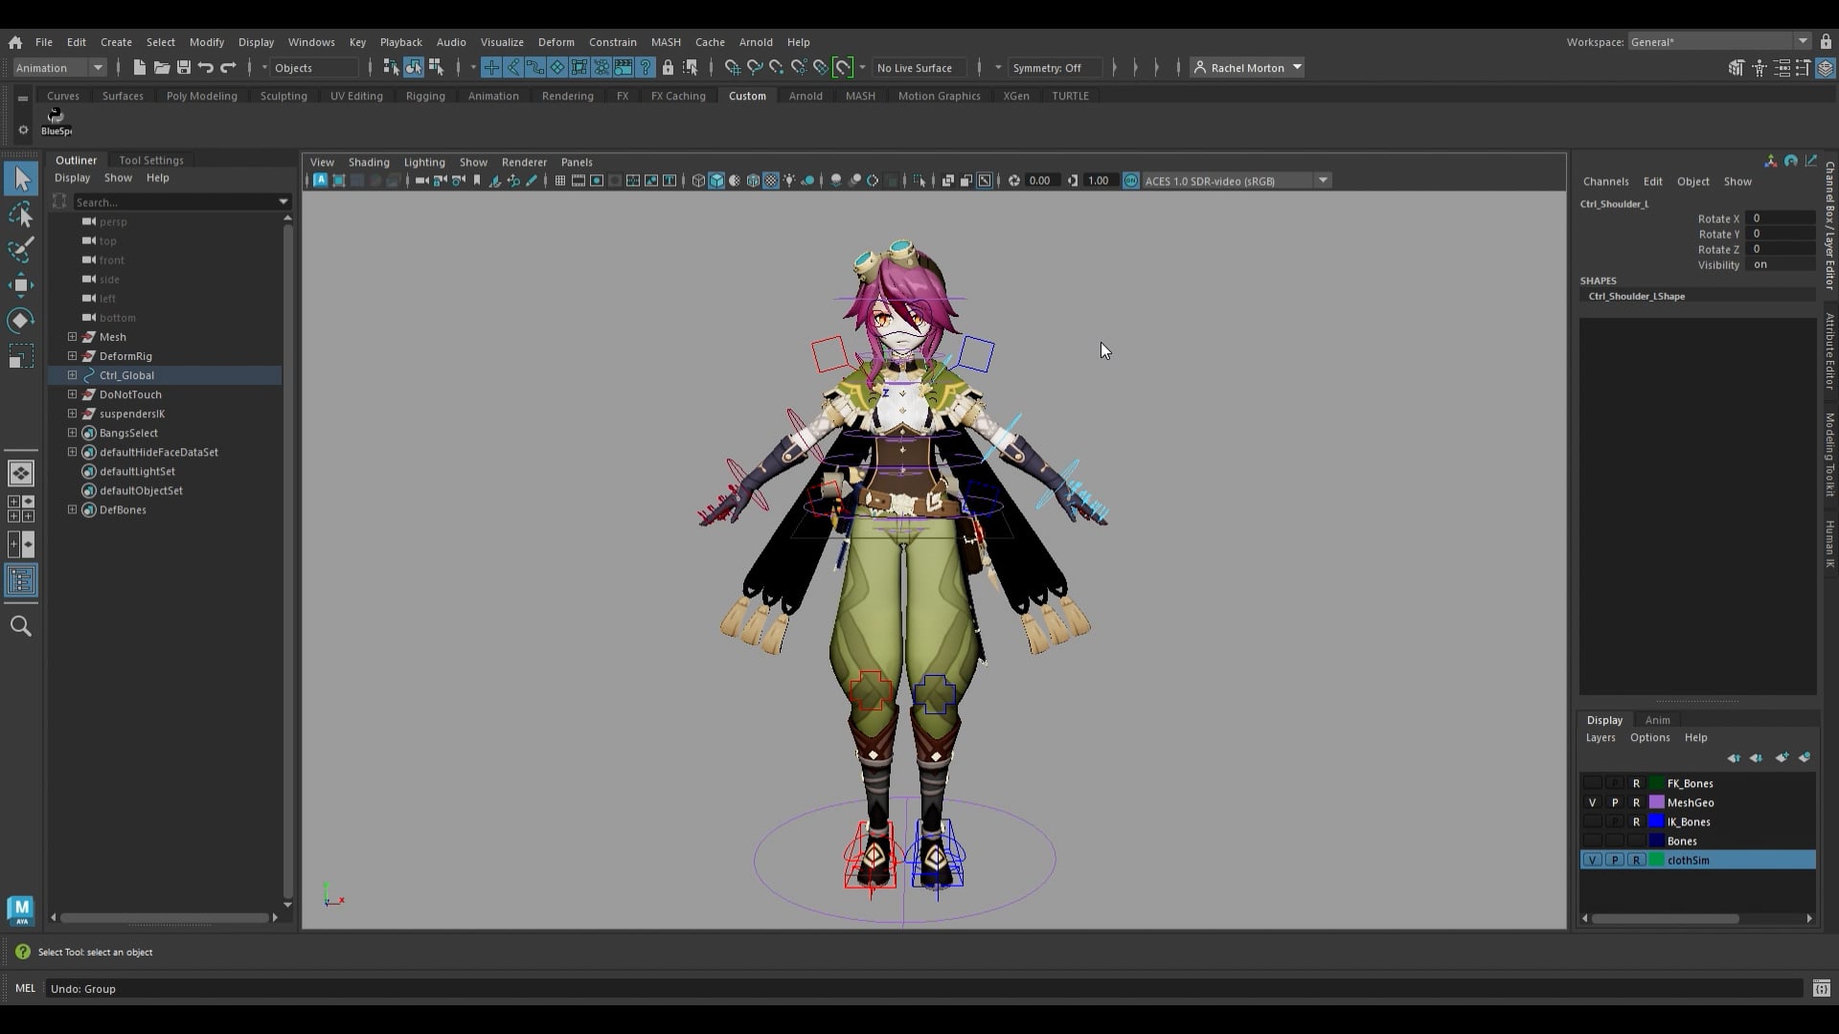Create new layer from selected icon
This screenshot has width=1839, height=1034.
pos(1805,757)
